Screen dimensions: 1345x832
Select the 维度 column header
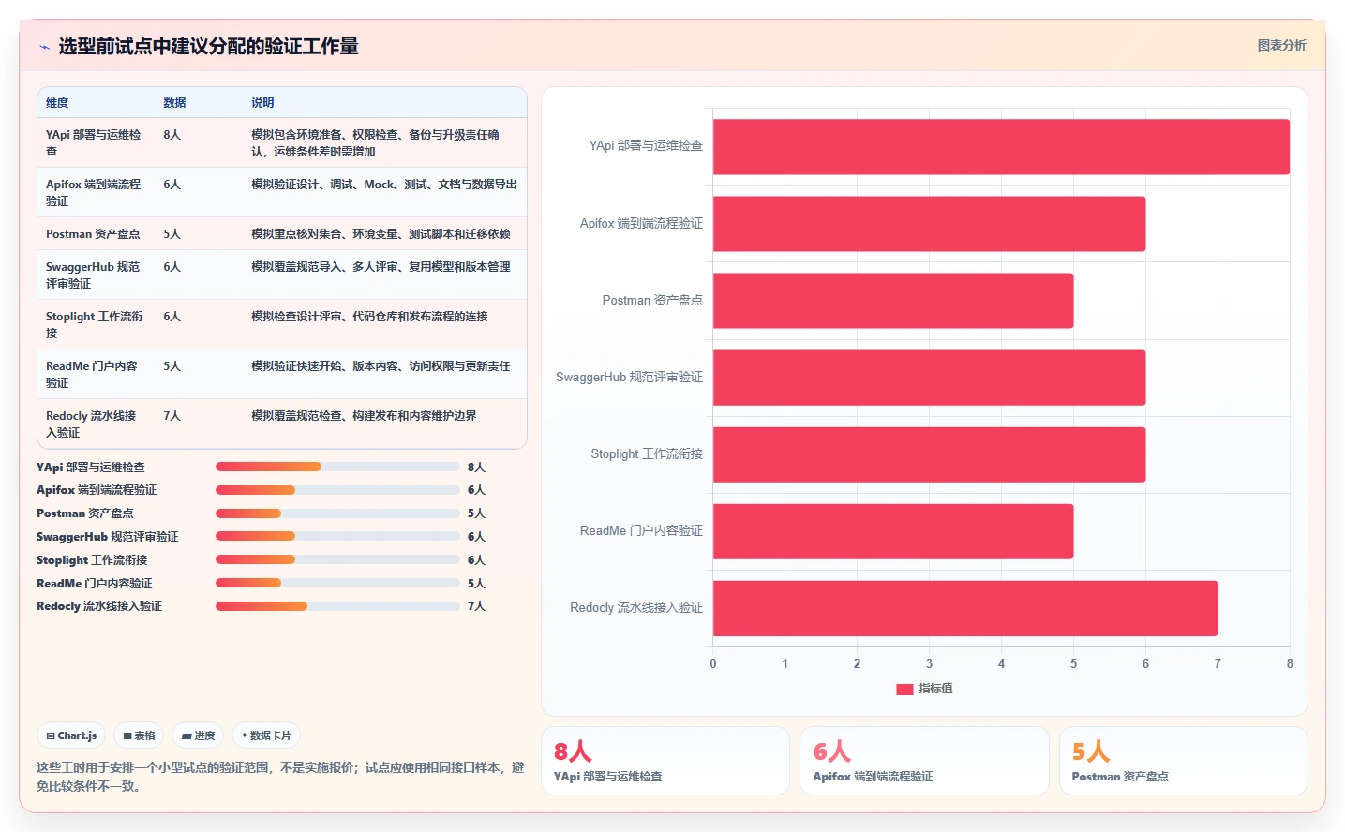pos(57,102)
